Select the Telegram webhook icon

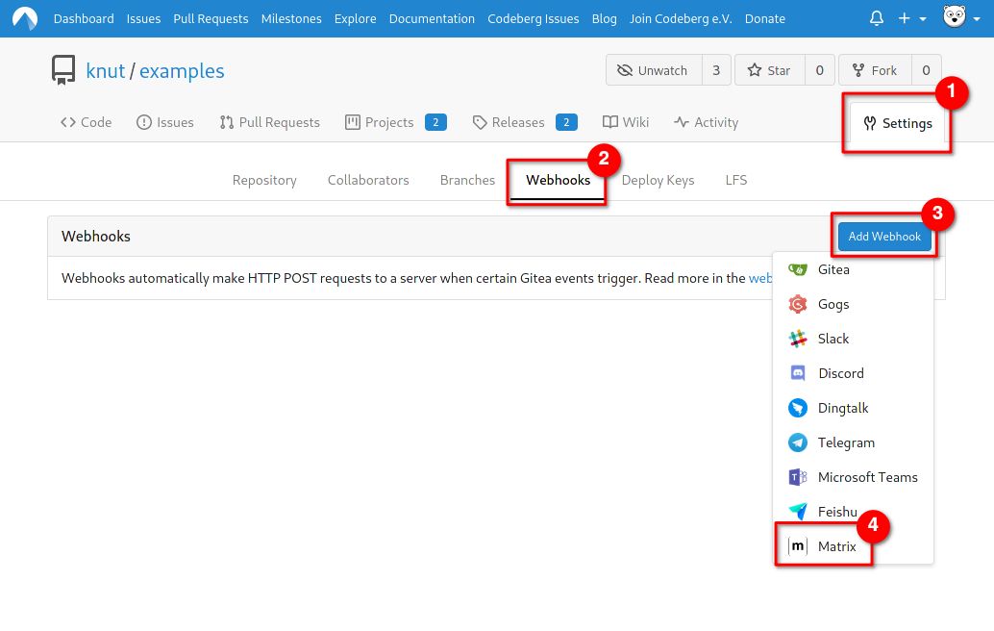[x=797, y=442]
